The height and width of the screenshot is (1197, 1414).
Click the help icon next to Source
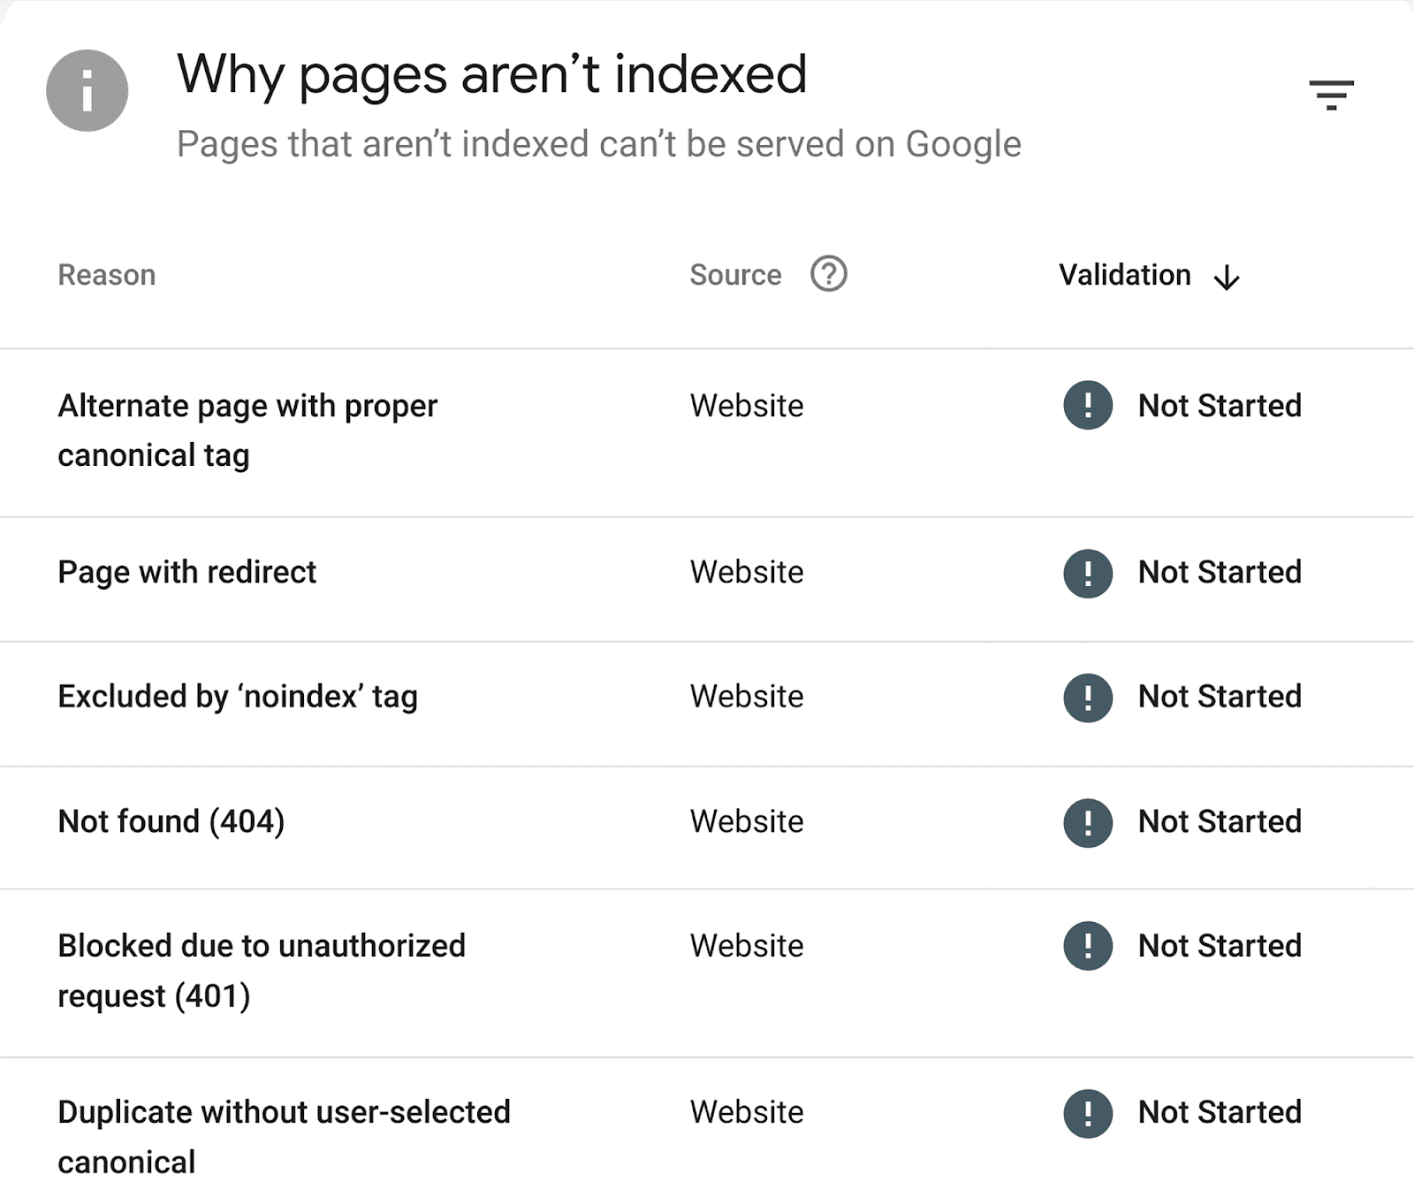coord(827,275)
